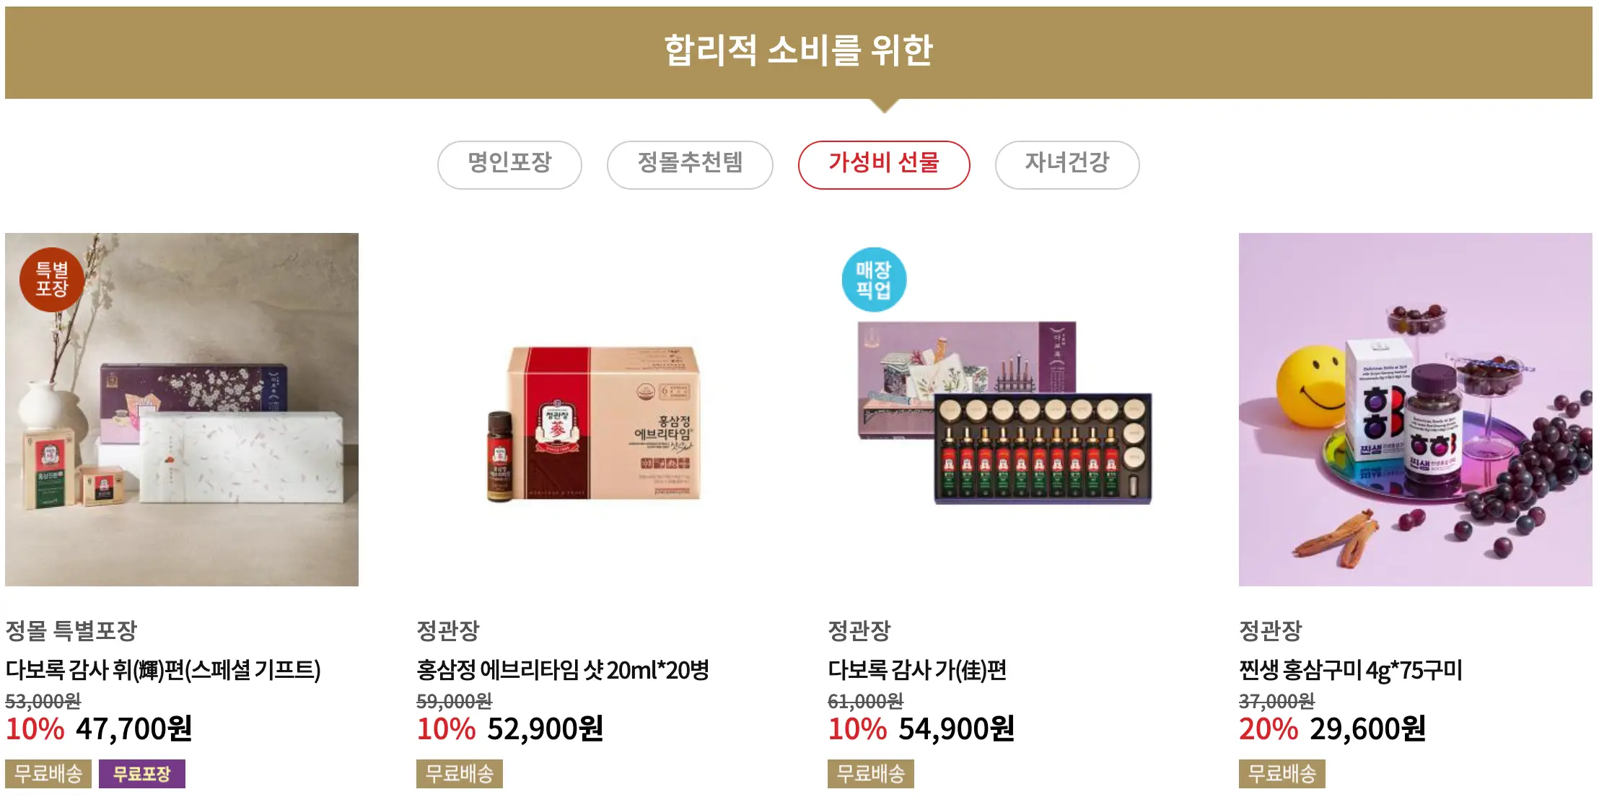Click the 매장픽업 blue badge icon
The height and width of the screenshot is (802, 1599).
click(x=874, y=280)
